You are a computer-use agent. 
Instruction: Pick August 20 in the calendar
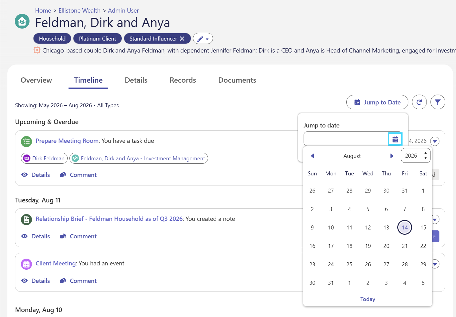tap(386, 246)
